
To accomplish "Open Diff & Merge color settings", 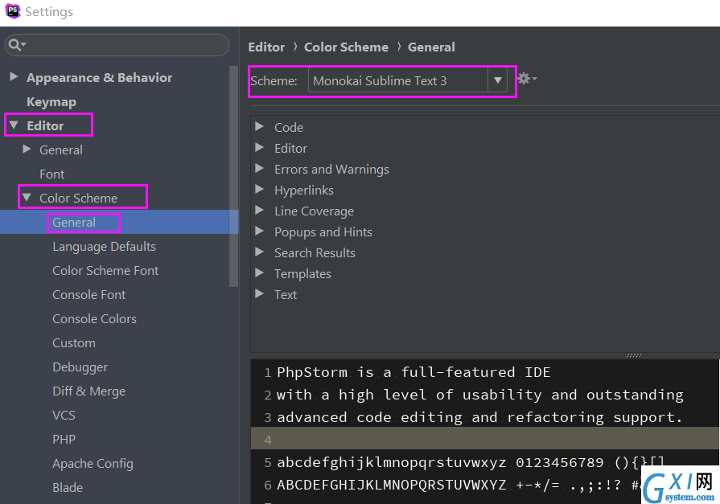I will click(89, 391).
